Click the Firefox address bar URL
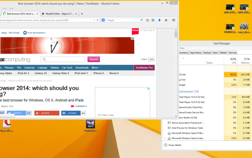Screen dimensions: 252x158 coord(47,20)
